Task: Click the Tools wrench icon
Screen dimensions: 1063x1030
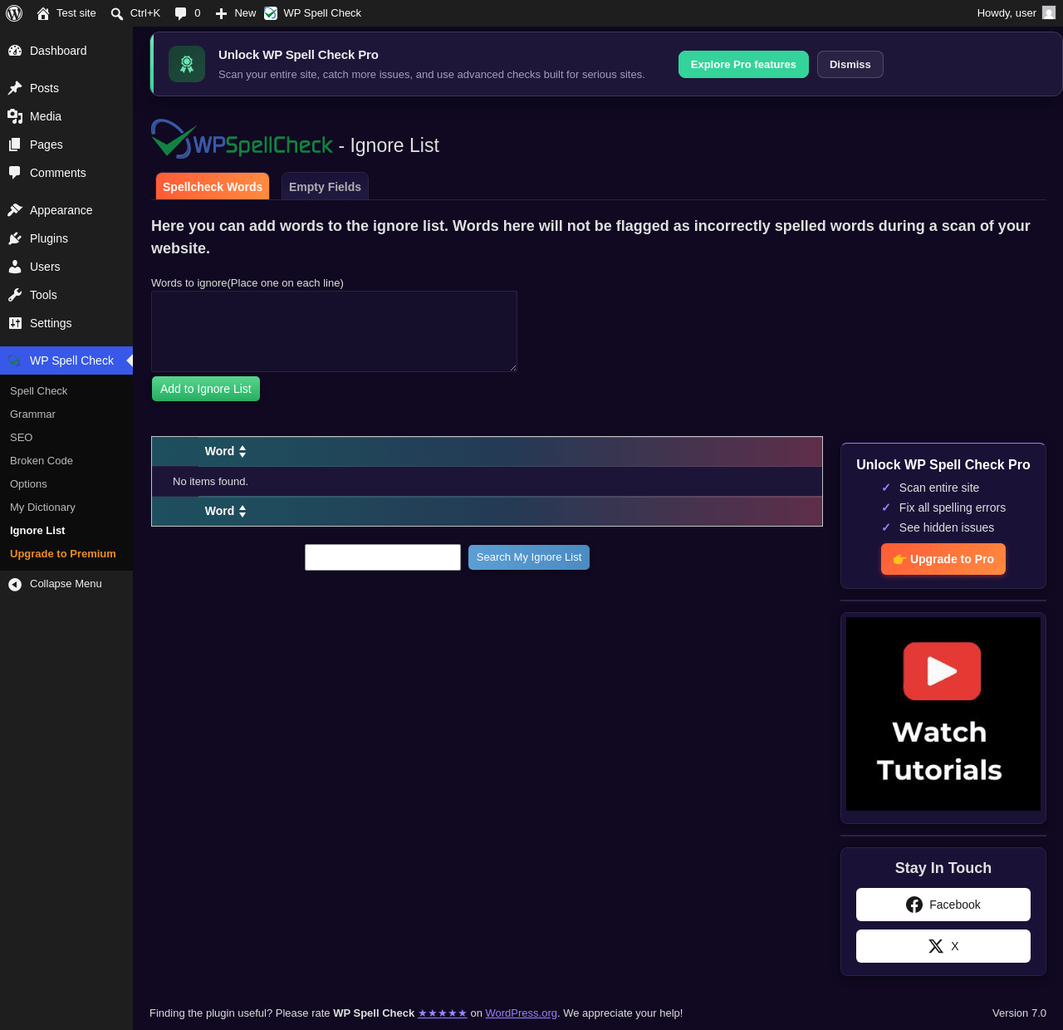Action: pos(15,295)
